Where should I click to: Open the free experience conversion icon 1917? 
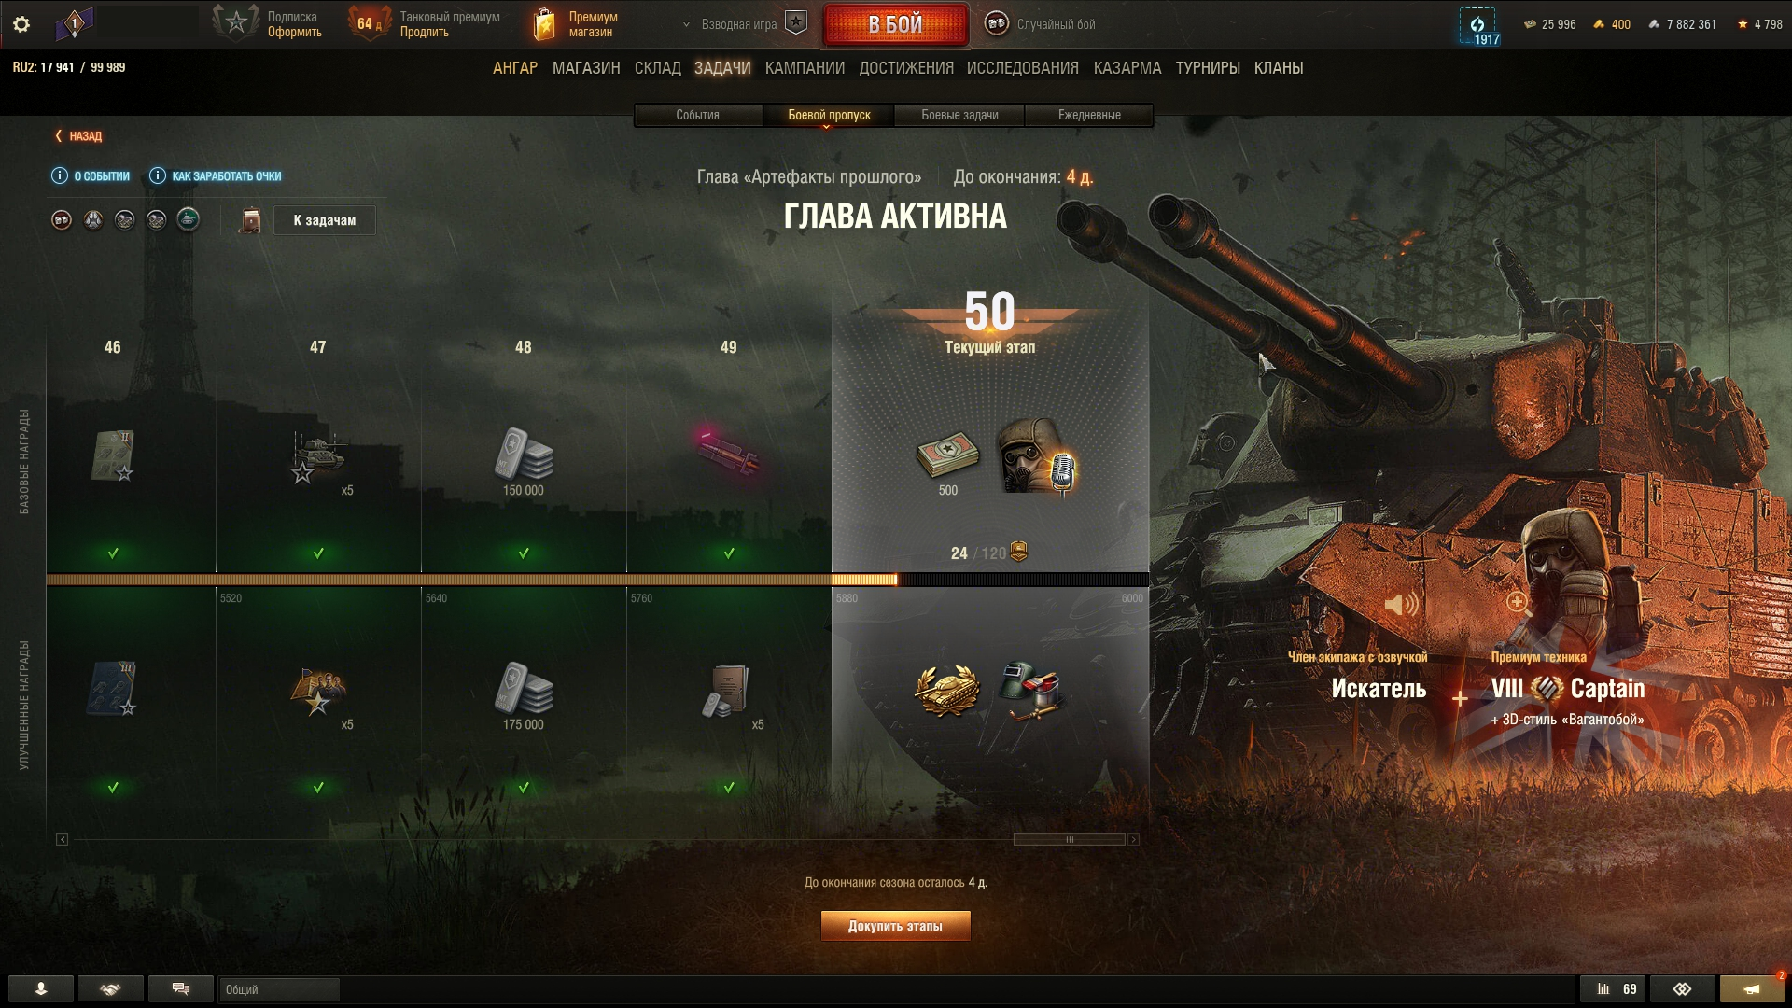coord(1477,26)
